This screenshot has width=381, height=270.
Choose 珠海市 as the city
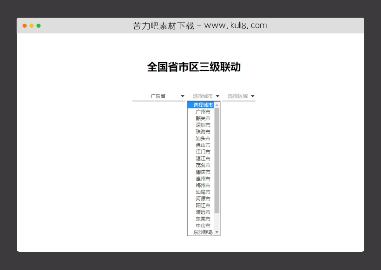(x=202, y=131)
